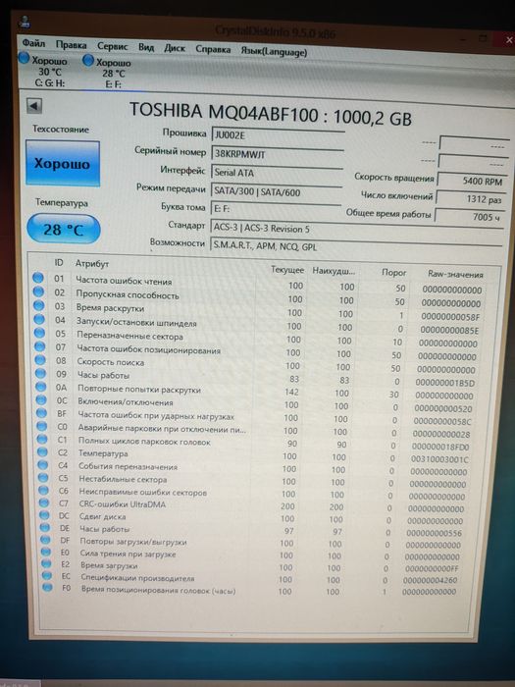Select 'Переназначенные сектора' attribute text
The image size is (515, 687).
tap(130, 336)
